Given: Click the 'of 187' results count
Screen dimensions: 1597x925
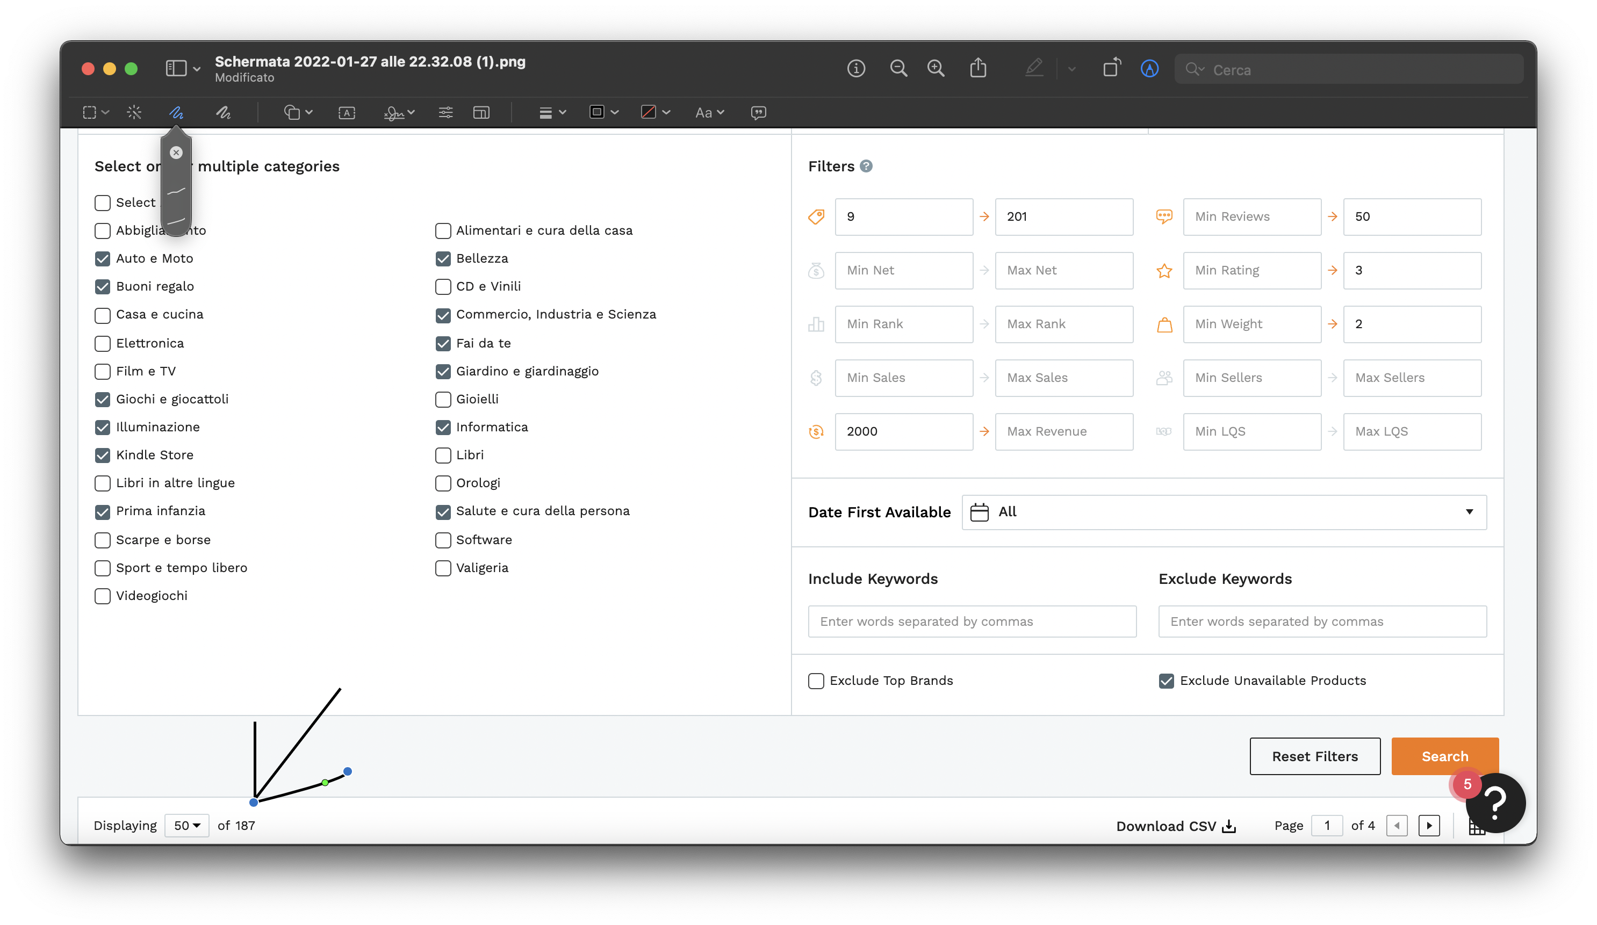Looking at the screenshot, I should (236, 826).
